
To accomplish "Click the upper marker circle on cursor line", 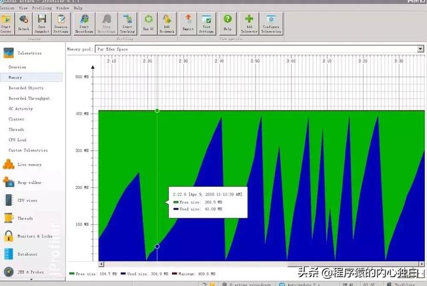I will point(157,111).
